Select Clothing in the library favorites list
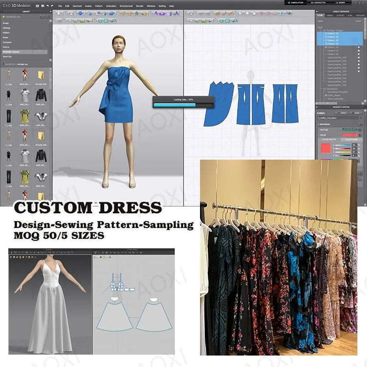Image resolution: width=367 pixels, height=367 pixels. point(6,28)
